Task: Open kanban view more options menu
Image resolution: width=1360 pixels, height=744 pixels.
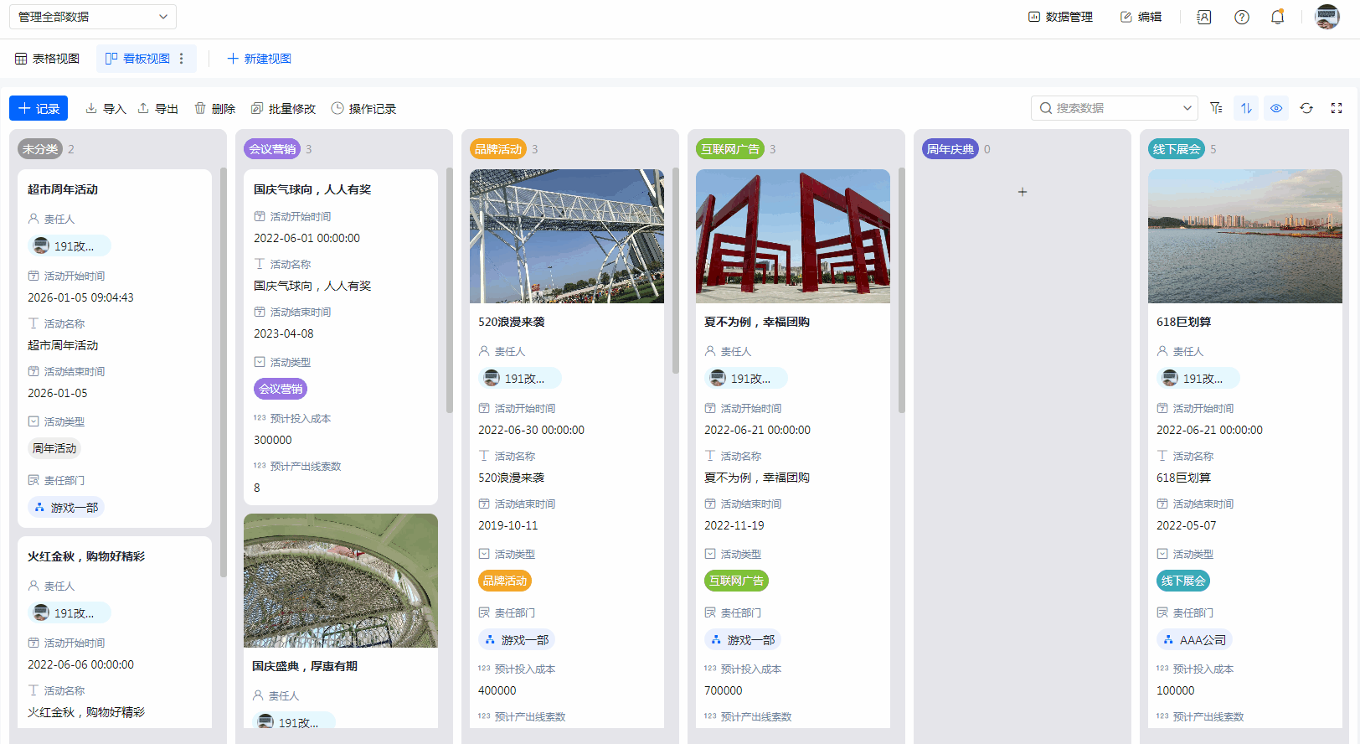Action: (x=182, y=59)
